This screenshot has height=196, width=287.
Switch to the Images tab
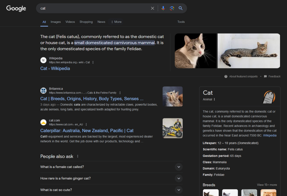56,22
